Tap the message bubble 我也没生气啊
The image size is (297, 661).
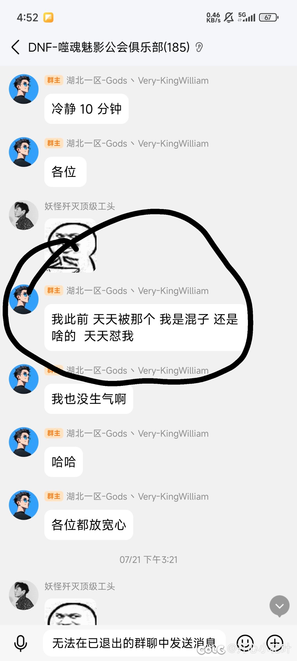[x=89, y=399]
